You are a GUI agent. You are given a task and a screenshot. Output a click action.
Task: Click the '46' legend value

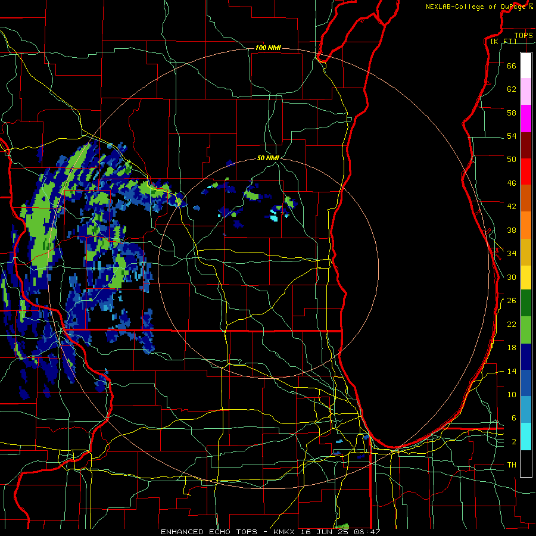pos(512,183)
